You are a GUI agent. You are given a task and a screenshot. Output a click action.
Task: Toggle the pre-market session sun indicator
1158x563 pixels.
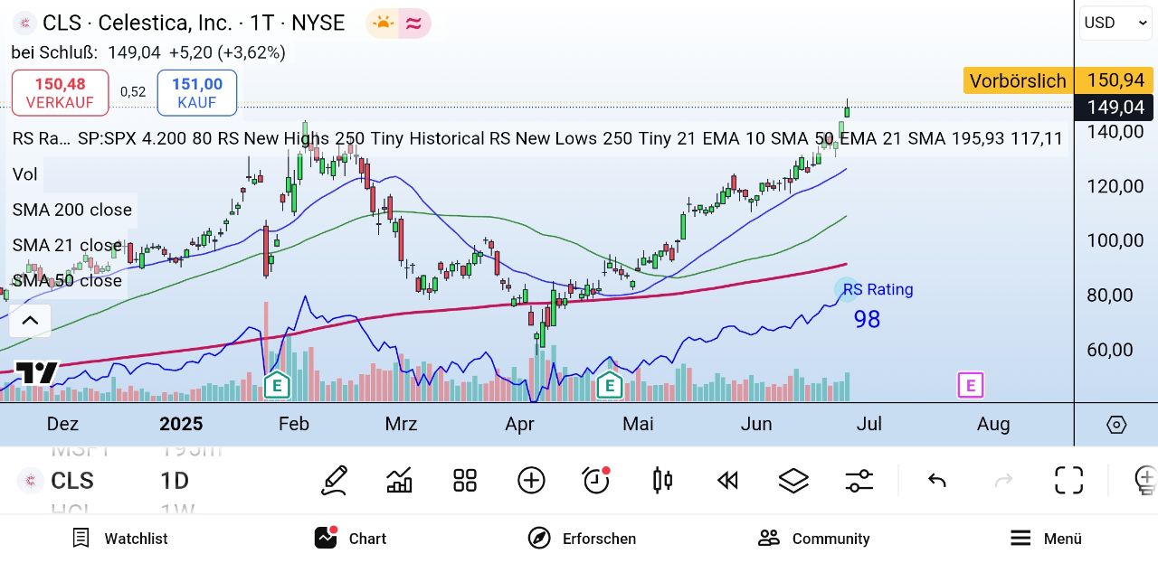[383, 23]
